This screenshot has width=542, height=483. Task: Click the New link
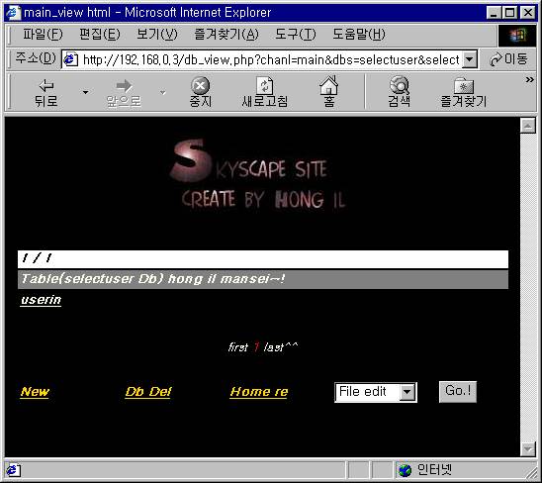point(35,392)
